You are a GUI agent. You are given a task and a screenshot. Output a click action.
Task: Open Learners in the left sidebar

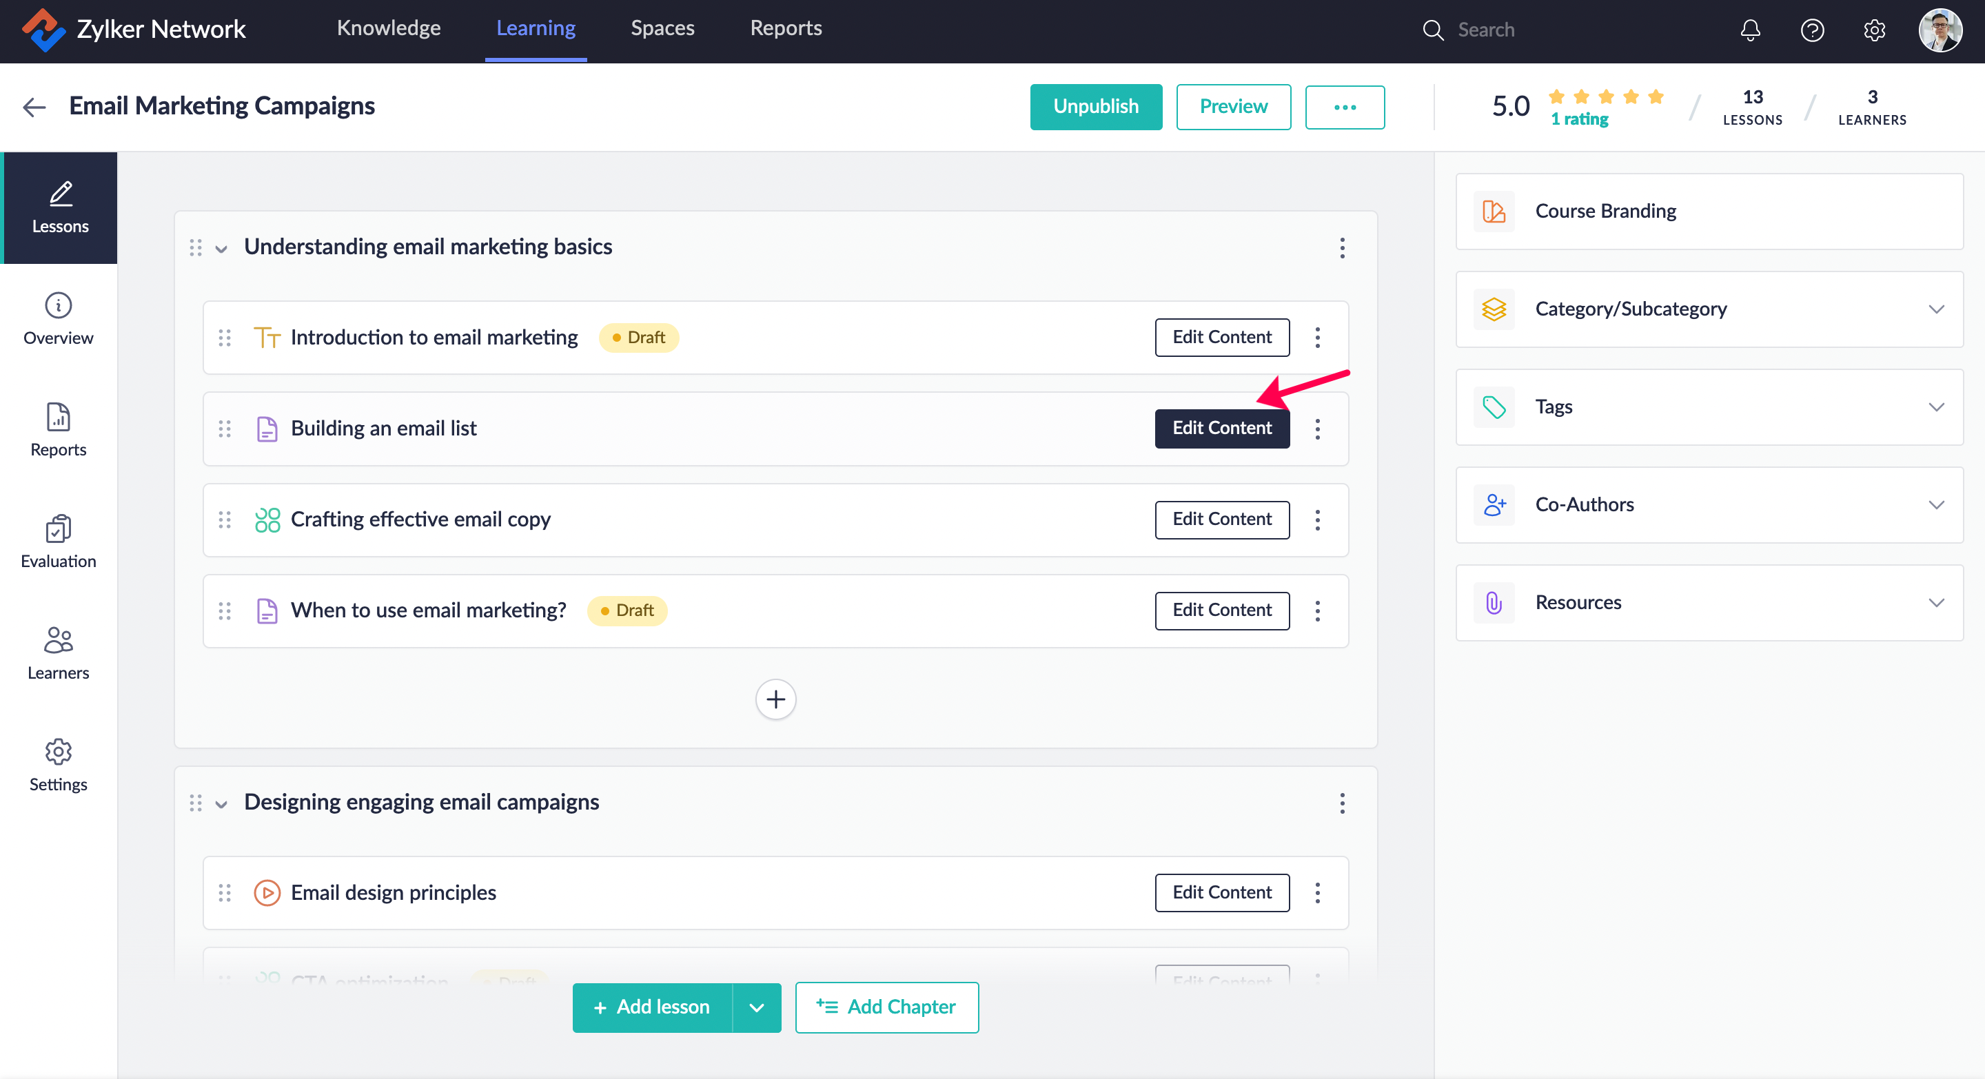coord(59,653)
